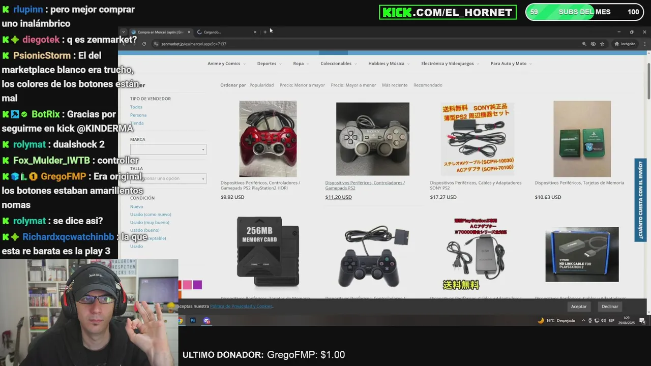This screenshot has height=366, width=651.
Task: Click the $9.92 USD price
Action: pos(232,197)
